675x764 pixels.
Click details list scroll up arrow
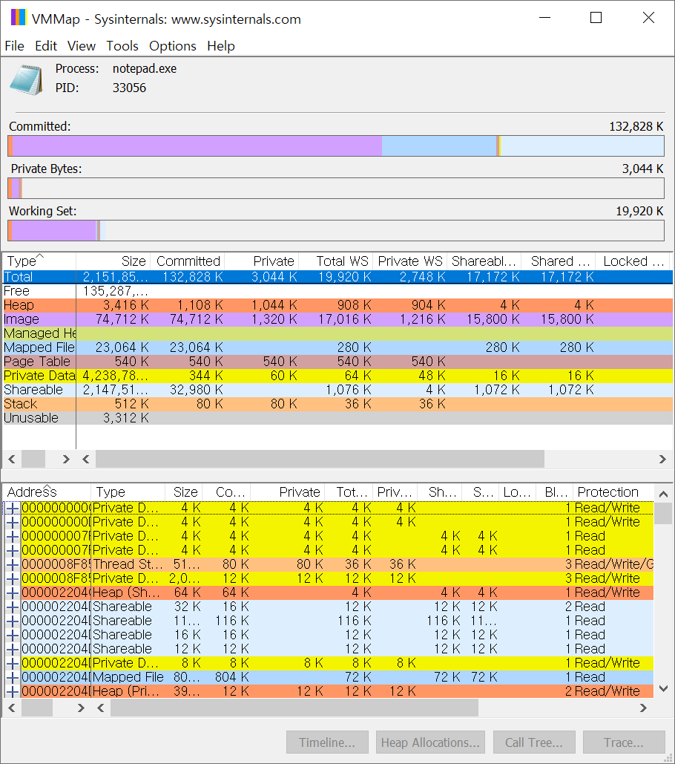coord(663,494)
